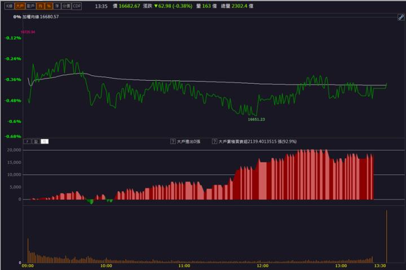Screen dimensions: 406x270
Task: Click the small ? button left of 設
Action: 27,141
